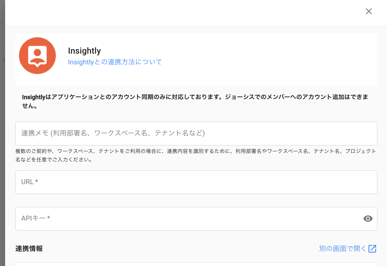Click the APIキー * placeholder label

36,218
